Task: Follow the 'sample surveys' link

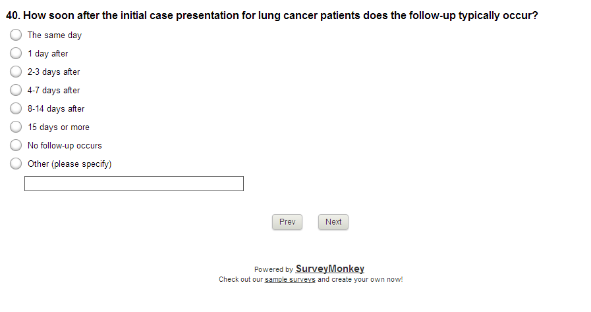Action: 290,279
